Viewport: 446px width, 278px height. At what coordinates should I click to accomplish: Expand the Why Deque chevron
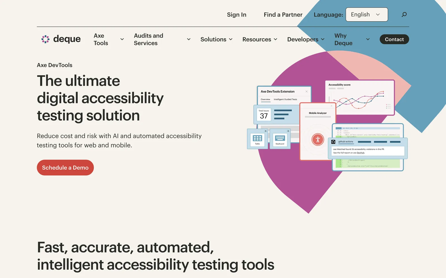tap(368, 39)
